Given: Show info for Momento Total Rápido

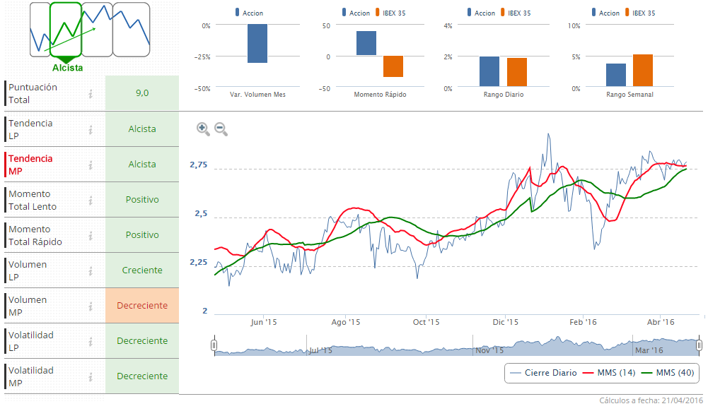Looking at the screenshot, I should point(91,235).
